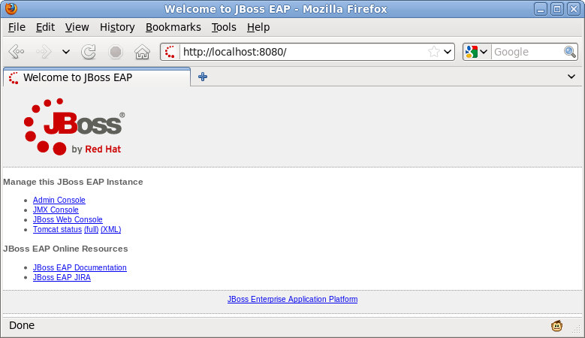The width and height of the screenshot is (585, 338).
Task: Open the File menu
Action: pos(17,27)
